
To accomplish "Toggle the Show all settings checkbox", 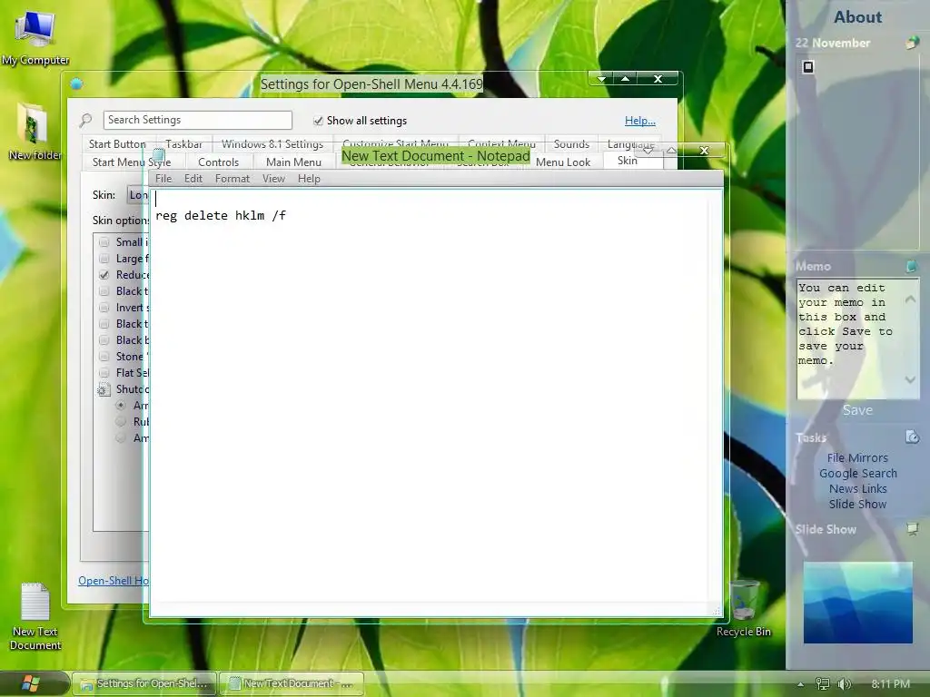I will [318, 121].
